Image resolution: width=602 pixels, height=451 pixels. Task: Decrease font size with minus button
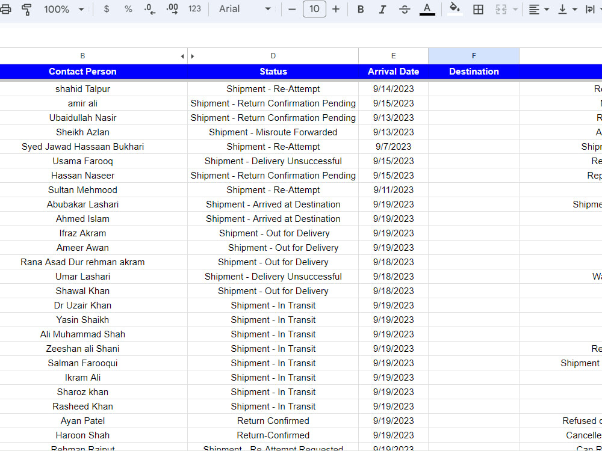click(x=292, y=9)
